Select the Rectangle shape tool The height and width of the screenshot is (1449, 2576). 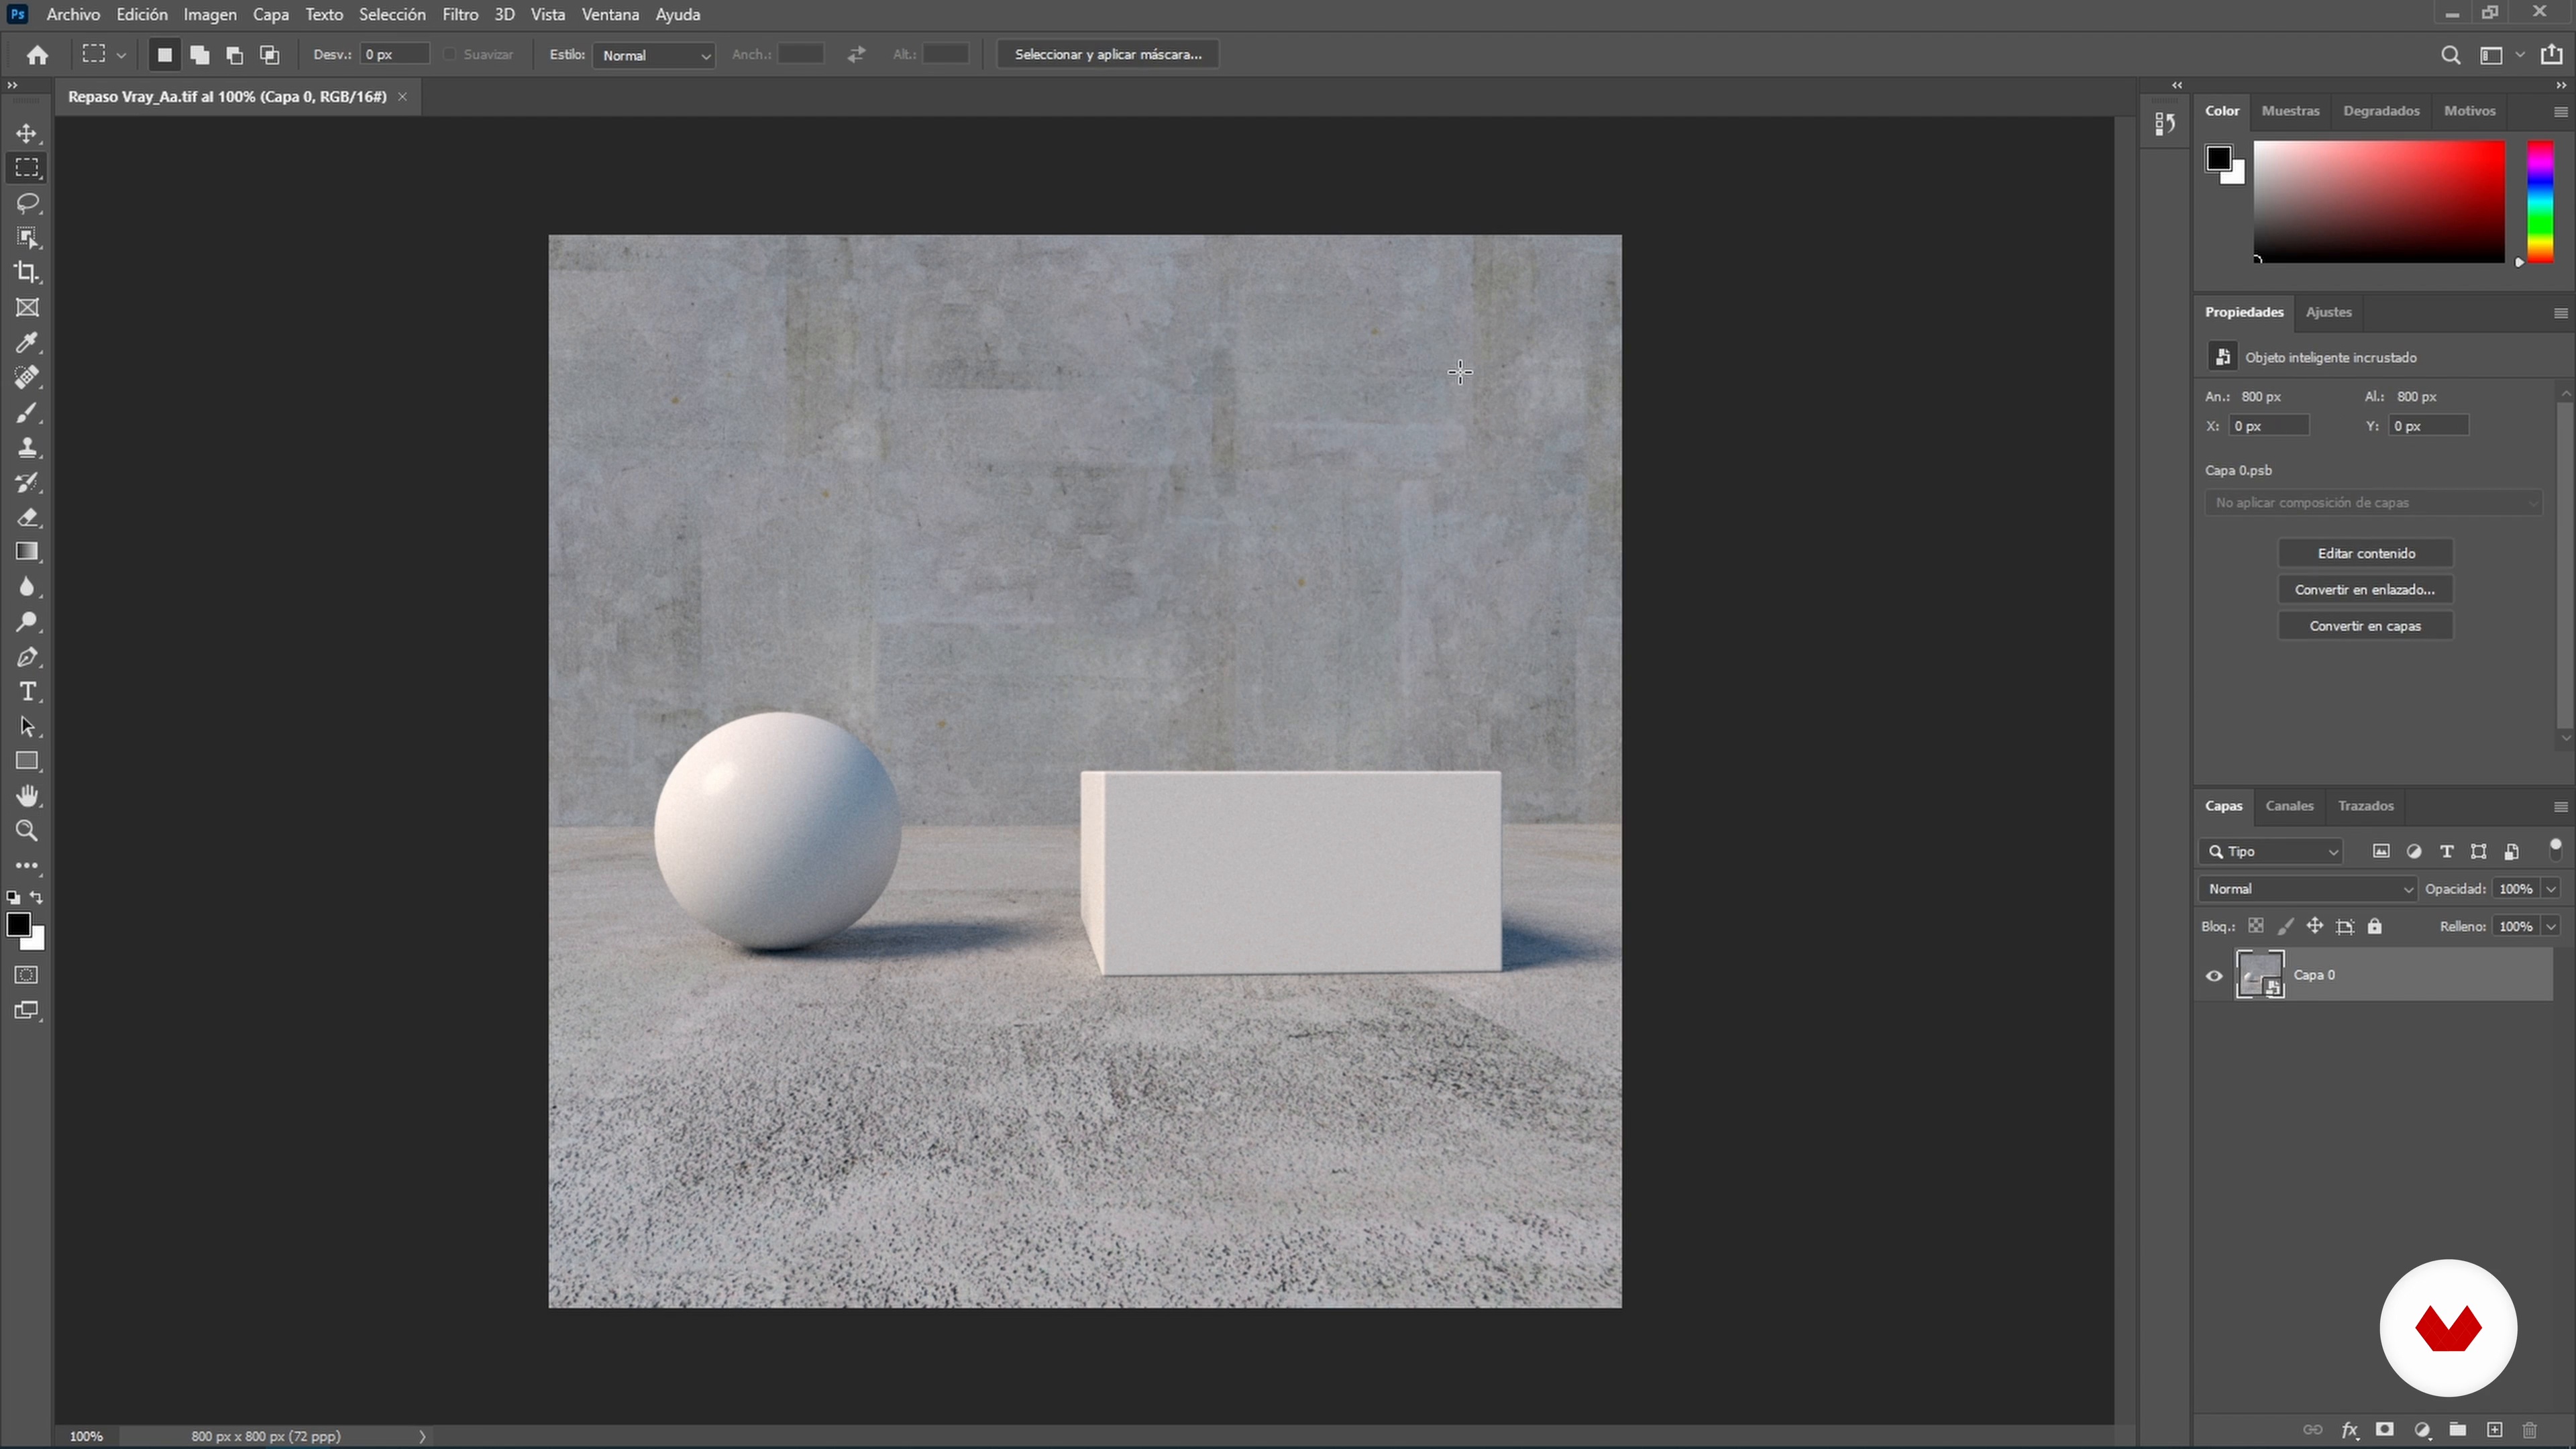pos(27,761)
